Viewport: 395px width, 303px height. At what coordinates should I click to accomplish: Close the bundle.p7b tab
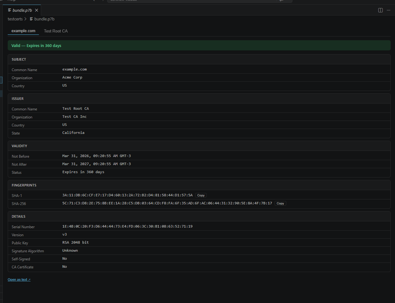click(36, 10)
